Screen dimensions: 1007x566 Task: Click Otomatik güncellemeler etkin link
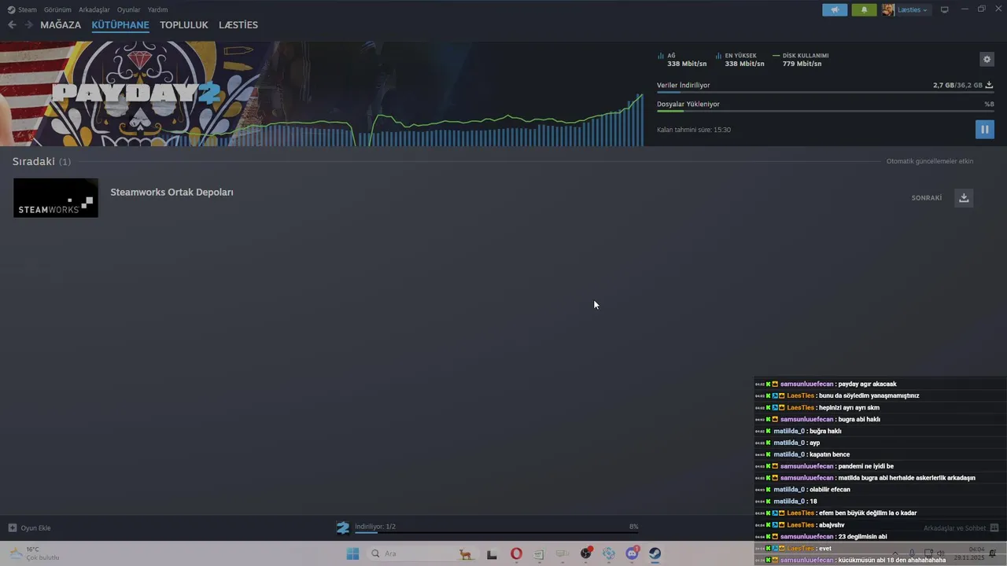[x=930, y=161]
